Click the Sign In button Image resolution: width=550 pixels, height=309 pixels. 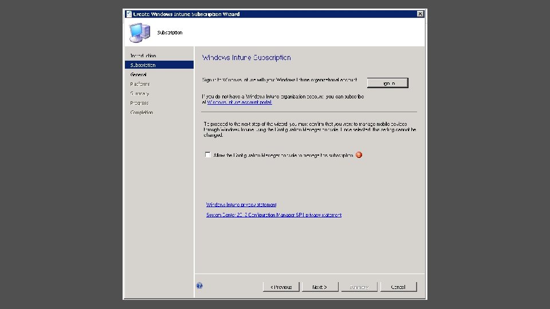coord(388,83)
